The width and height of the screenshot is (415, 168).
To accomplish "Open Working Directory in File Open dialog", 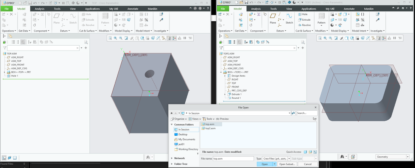I will tap(188, 149).
